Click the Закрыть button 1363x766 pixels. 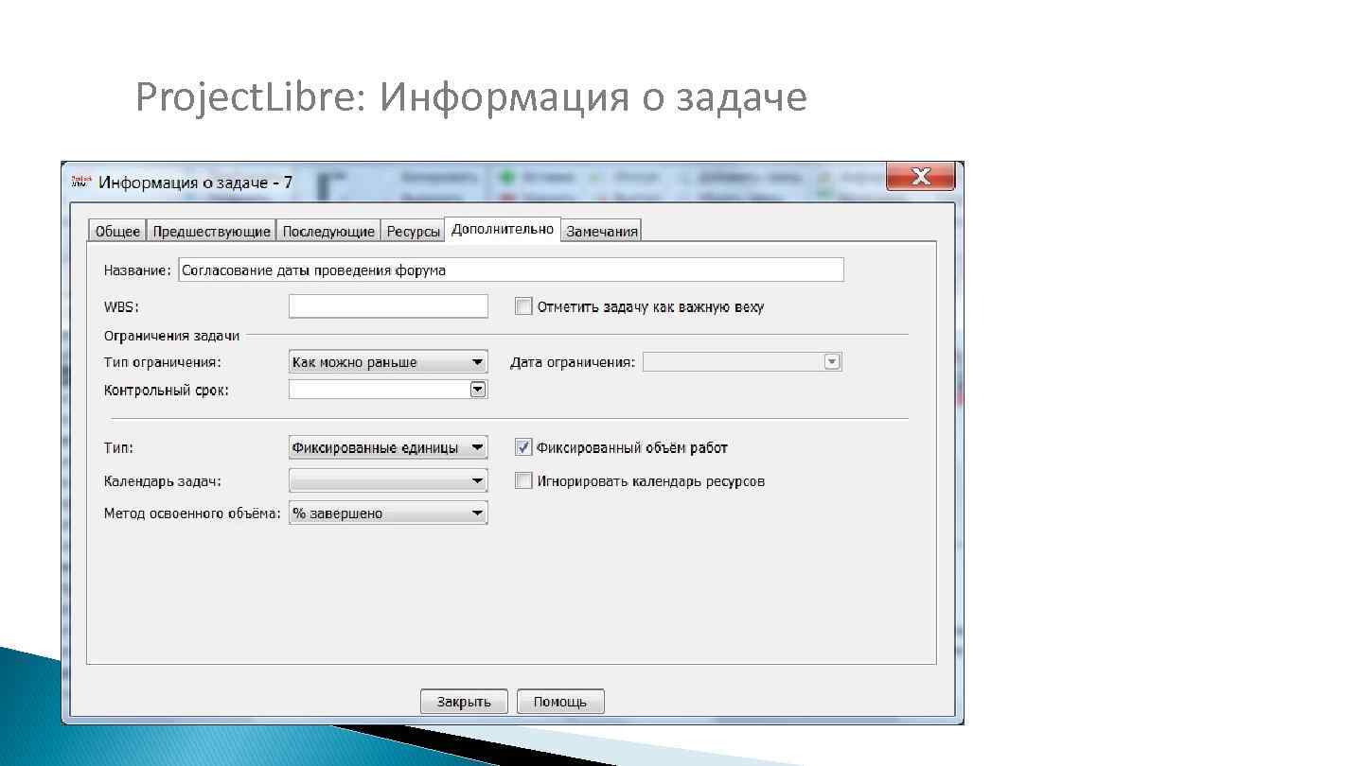pyautogui.click(x=464, y=702)
